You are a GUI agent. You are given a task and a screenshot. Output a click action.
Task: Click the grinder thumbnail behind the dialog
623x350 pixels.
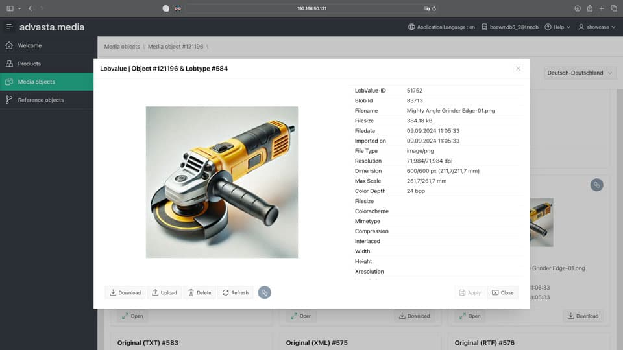point(541,222)
